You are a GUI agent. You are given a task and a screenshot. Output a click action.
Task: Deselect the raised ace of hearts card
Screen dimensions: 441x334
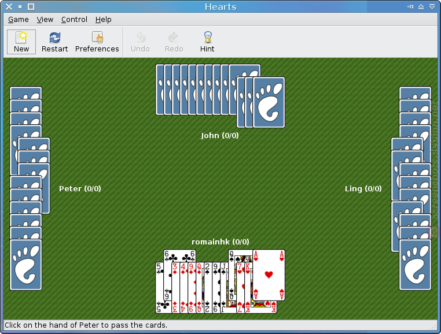(269, 275)
